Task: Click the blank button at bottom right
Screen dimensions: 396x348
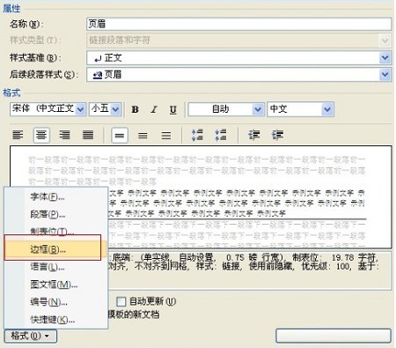Action: click(x=334, y=336)
